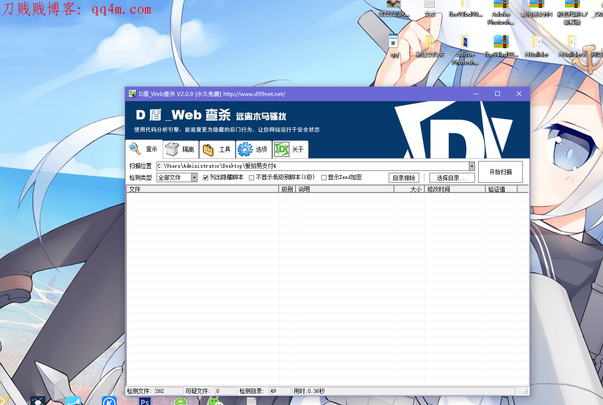Screen dimensions: 603x405
Task: Select the fbe93bd98... folder desktop icon
Action: tap(466, 8)
